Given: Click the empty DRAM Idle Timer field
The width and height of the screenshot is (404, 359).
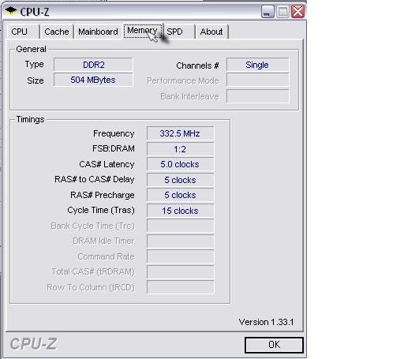Looking at the screenshot, I should tap(180, 241).
